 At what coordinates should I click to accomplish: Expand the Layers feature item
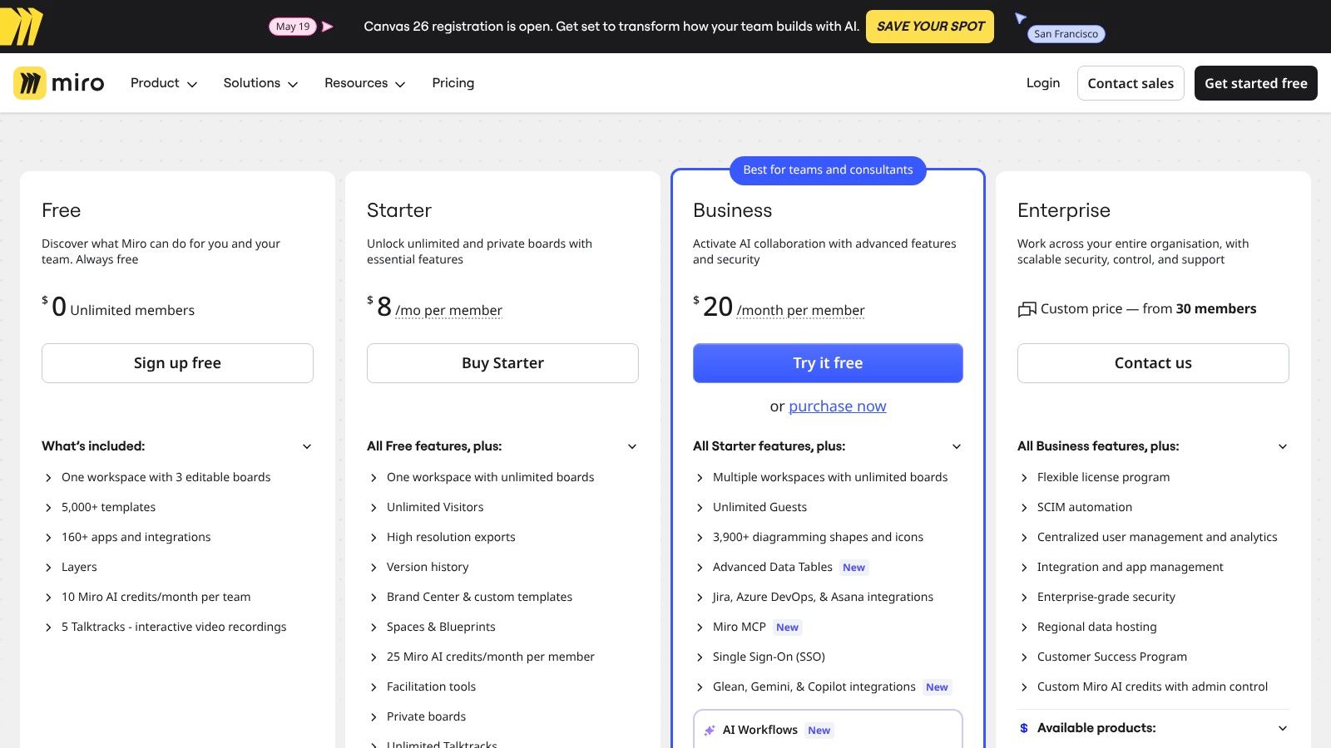coord(71,567)
